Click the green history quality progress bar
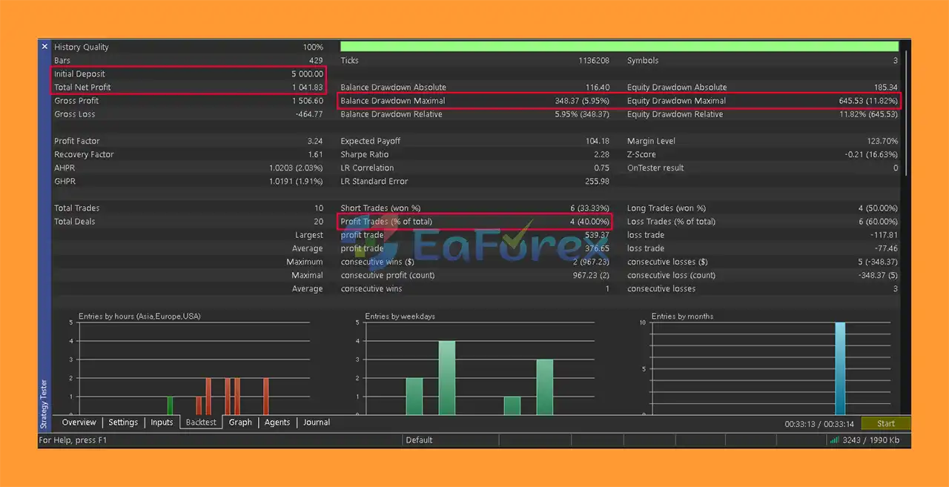Image resolution: width=949 pixels, height=487 pixels. [620, 47]
